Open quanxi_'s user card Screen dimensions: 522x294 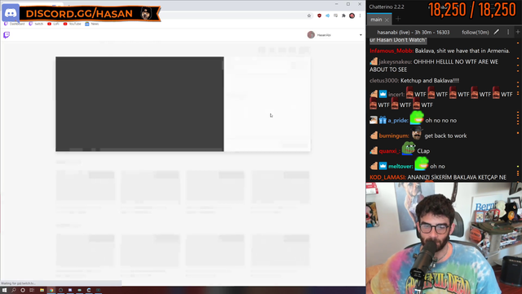coord(390,151)
